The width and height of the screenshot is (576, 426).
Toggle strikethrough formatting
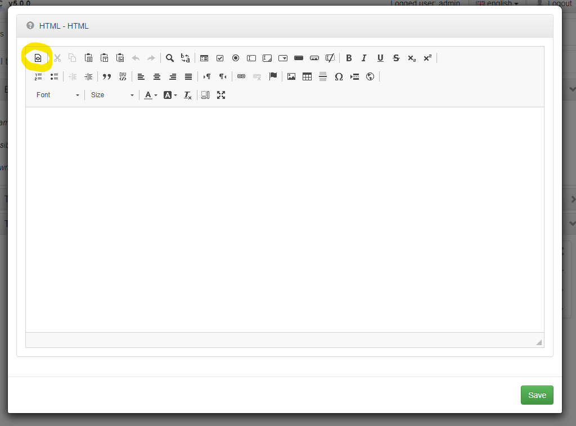396,58
